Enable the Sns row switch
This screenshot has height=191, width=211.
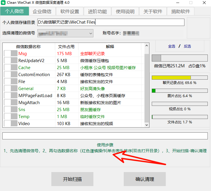click(11, 109)
